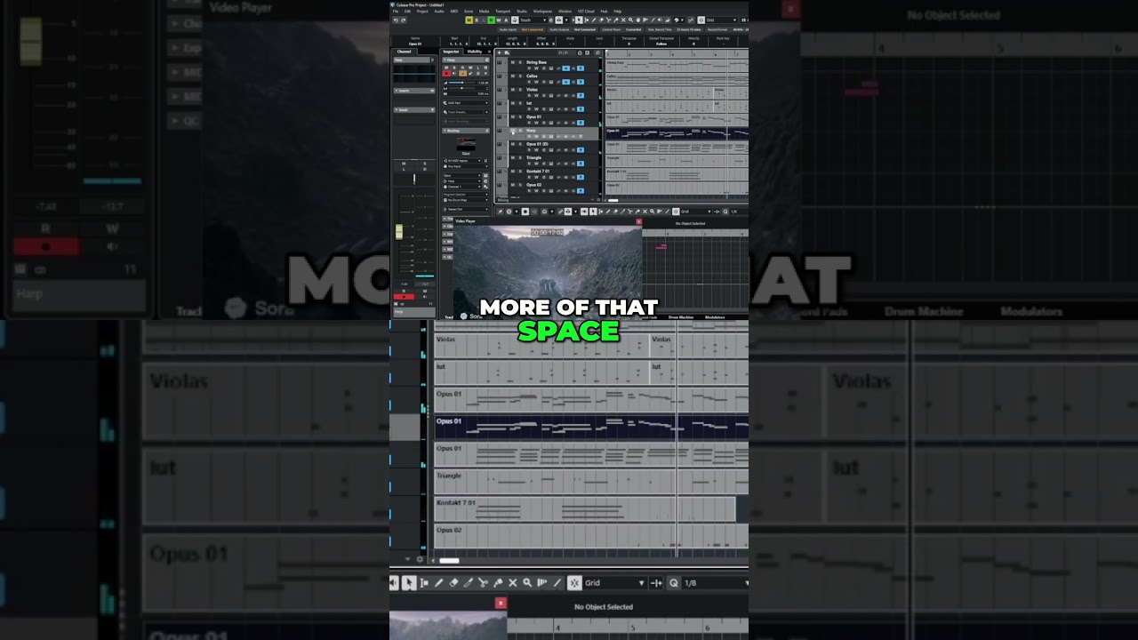
Task: Open the Channel 1 dropdown in inspector
Action: coord(461,187)
